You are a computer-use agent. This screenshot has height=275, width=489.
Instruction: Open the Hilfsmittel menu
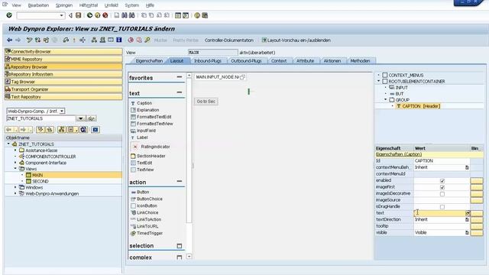[89, 5]
